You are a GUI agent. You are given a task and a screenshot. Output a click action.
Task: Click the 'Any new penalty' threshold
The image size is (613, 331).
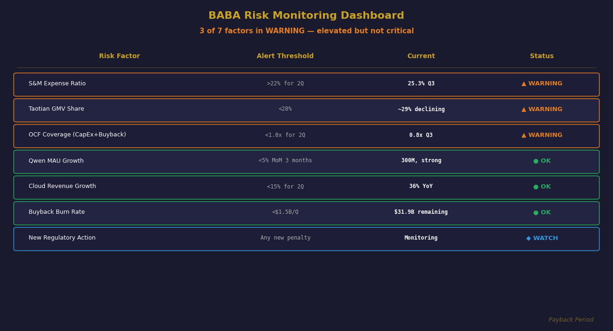coord(285,238)
